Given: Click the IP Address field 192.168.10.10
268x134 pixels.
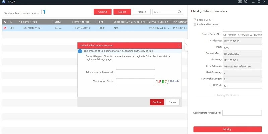Looking at the screenshot, I should pos(242,41).
